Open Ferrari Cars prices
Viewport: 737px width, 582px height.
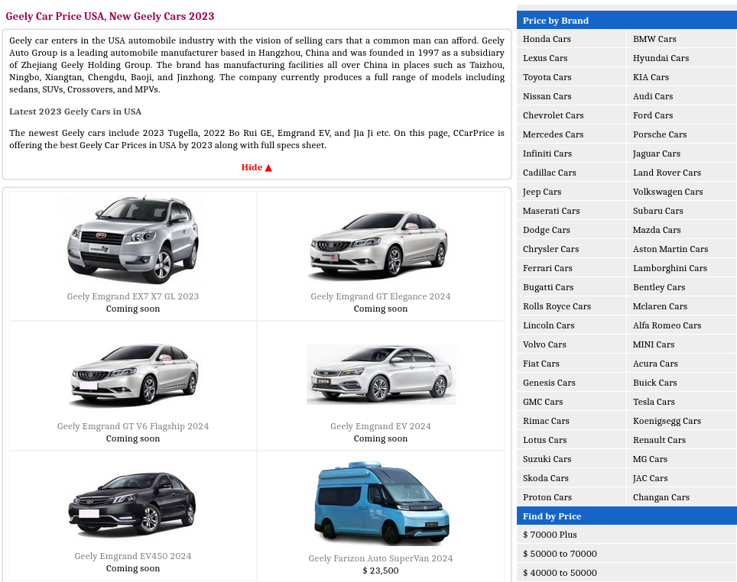[547, 268]
